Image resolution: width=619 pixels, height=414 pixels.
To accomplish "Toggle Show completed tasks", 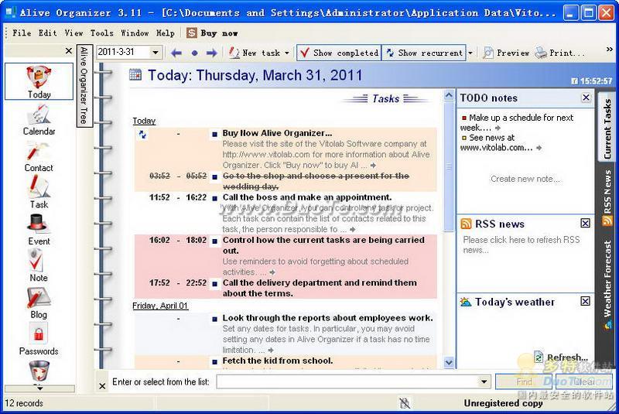I will 339,53.
